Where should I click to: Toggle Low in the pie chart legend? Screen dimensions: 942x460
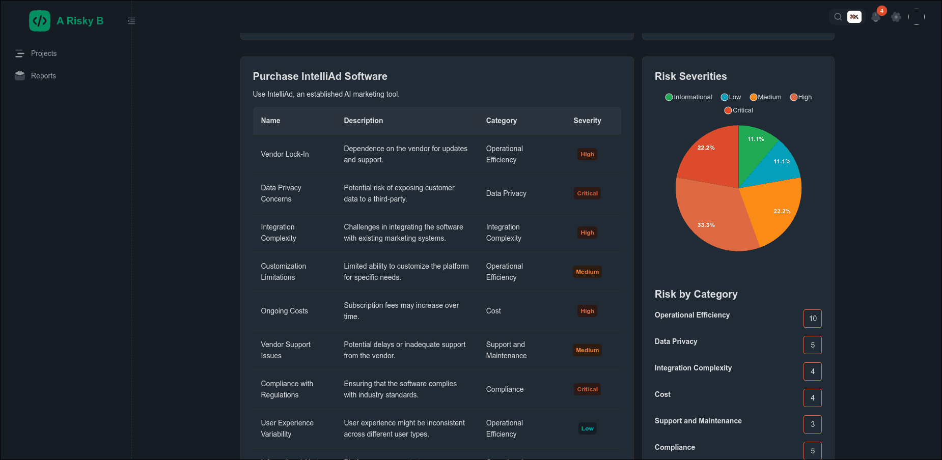(x=731, y=97)
